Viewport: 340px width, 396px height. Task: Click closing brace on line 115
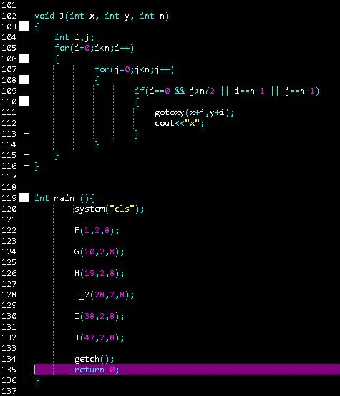57,156
